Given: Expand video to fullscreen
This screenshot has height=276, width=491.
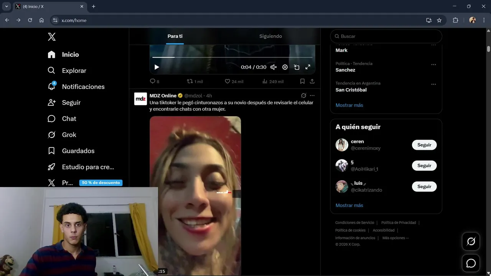Looking at the screenshot, I should pyautogui.click(x=308, y=67).
